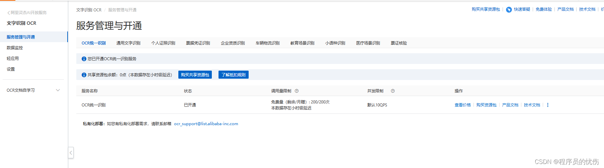Switch to the 通用文字识别 tab
The image size is (604, 168).
tap(128, 43)
